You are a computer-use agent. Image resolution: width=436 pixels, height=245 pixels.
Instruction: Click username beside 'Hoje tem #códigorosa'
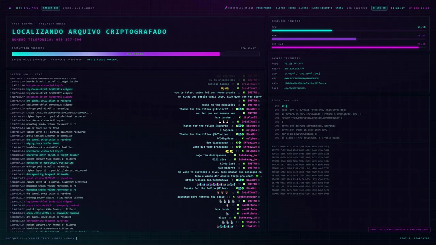click(248, 155)
